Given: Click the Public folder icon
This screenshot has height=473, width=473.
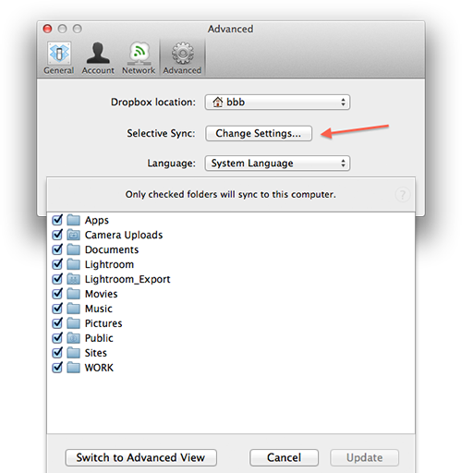Looking at the screenshot, I should point(74,338).
